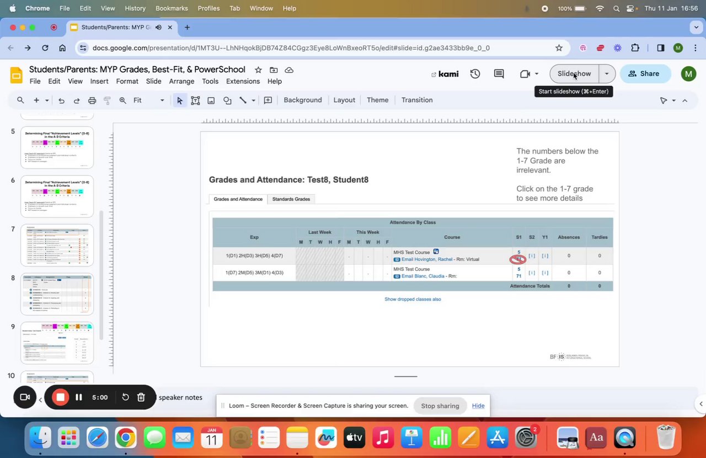The width and height of the screenshot is (706, 458).
Task: Click the print icon in toolbar
Action: (x=92, y=100)
